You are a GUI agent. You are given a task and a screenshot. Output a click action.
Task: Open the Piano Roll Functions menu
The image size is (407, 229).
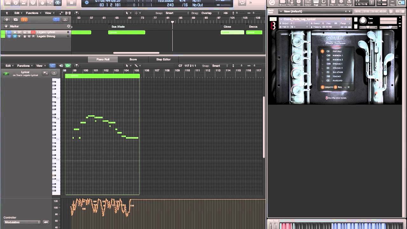[x=25, y=66]
